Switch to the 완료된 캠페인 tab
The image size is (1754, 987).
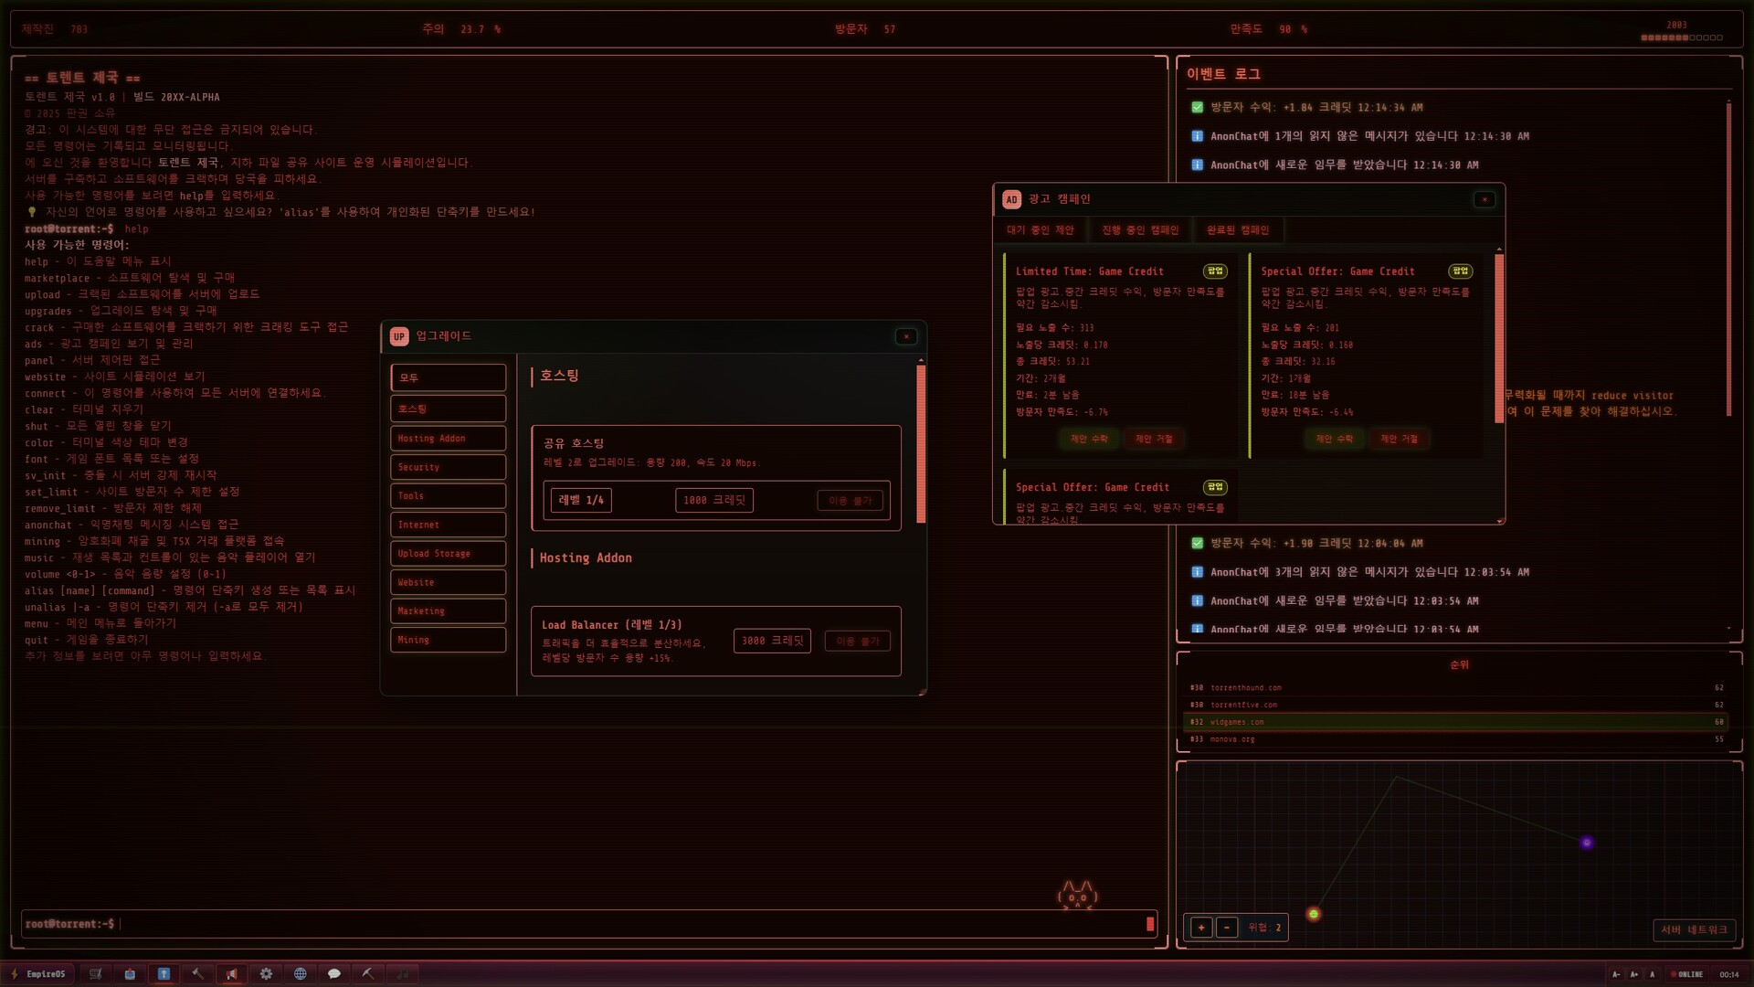(1237, 230)
